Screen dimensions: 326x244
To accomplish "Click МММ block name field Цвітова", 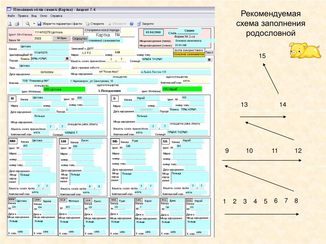I will [x=23, y=201].
